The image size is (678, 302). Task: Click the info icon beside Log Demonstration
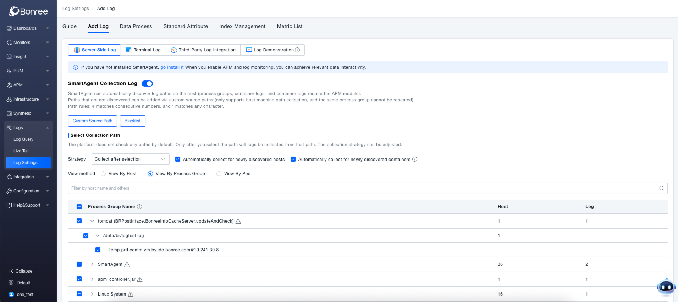(x=297, y=50)
